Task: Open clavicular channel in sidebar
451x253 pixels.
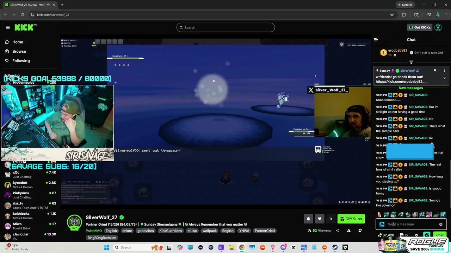Action: click(x=30, y=236)
